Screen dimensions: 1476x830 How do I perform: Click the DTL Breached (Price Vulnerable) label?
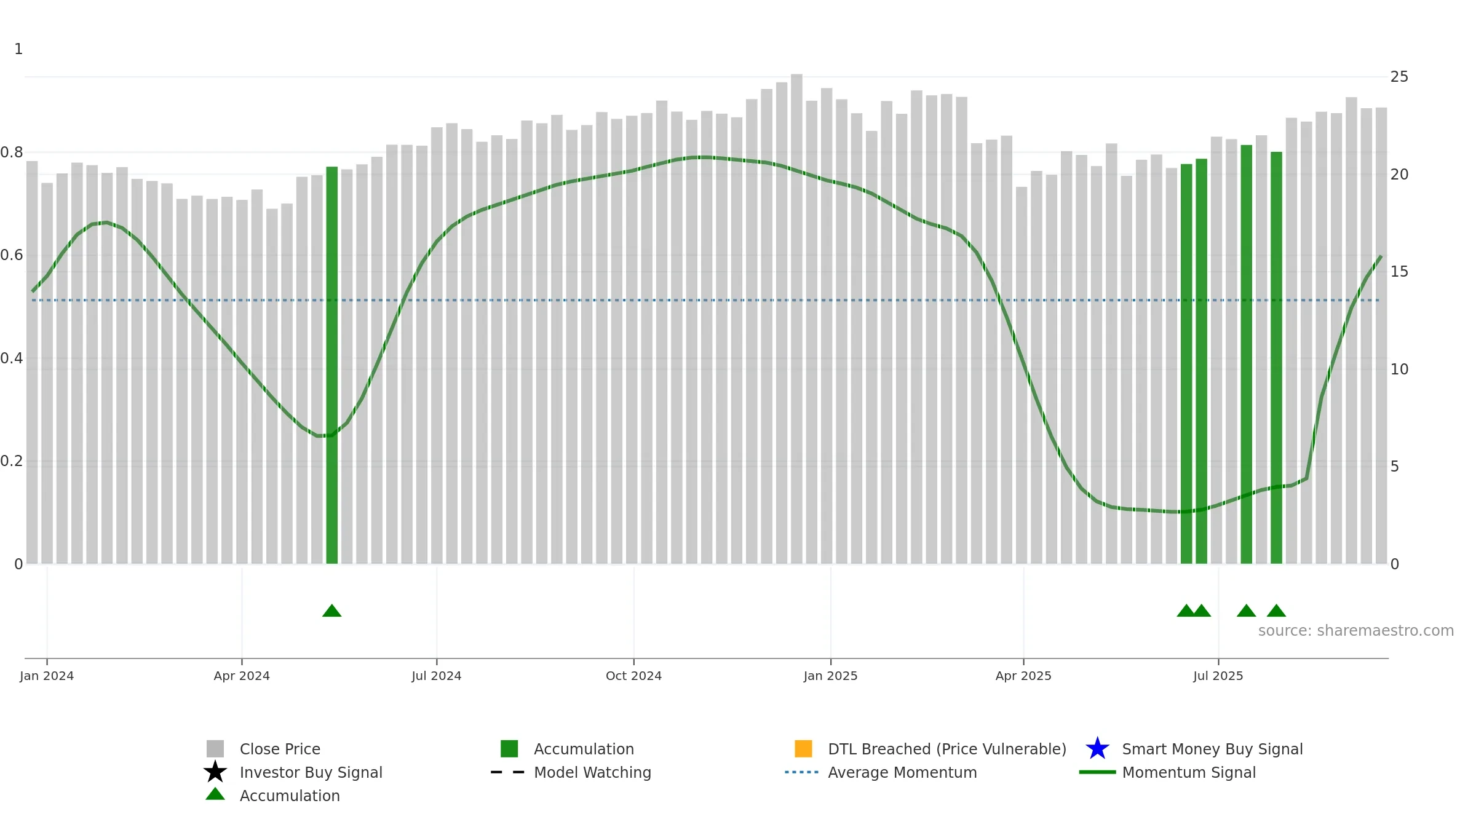(x=947, y=749)
